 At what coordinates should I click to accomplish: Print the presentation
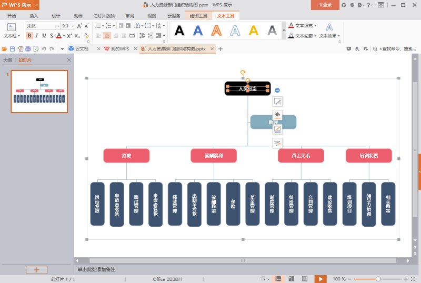click(x=28, y=49)
